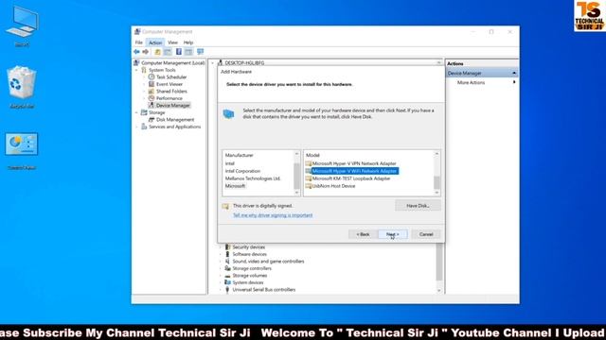Viewport: 606px width, 340px height.
Task: Select Computer Management (Local) root node
Action: pos(172,63)
